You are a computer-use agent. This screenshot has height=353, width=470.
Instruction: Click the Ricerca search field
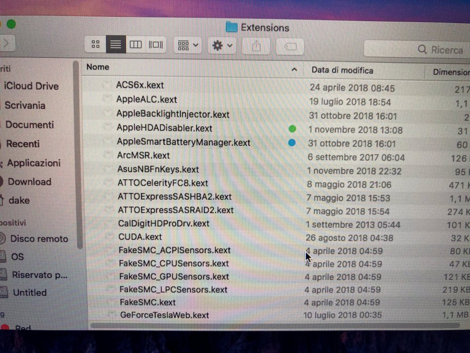tap(417, 49)
